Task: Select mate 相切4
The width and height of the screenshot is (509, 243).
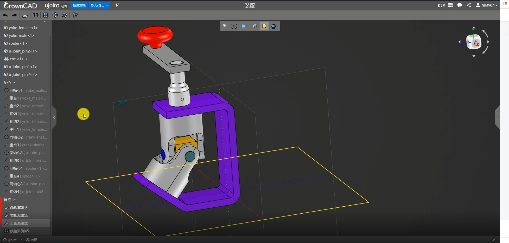Action: 25,192
